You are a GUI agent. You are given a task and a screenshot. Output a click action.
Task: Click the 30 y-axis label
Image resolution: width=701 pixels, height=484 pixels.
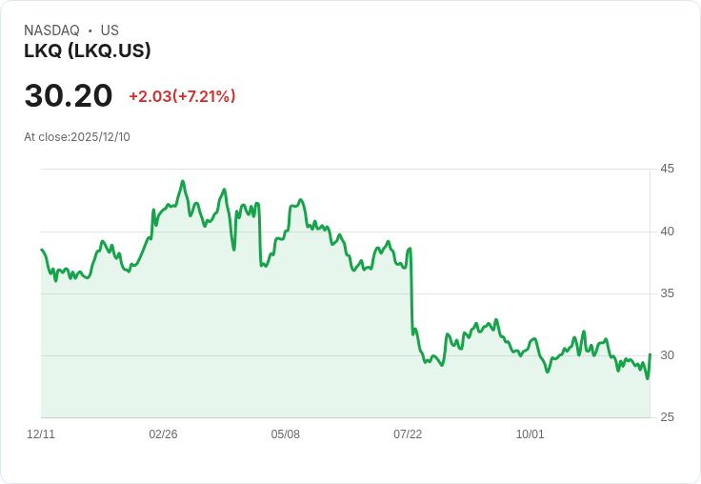668,354
